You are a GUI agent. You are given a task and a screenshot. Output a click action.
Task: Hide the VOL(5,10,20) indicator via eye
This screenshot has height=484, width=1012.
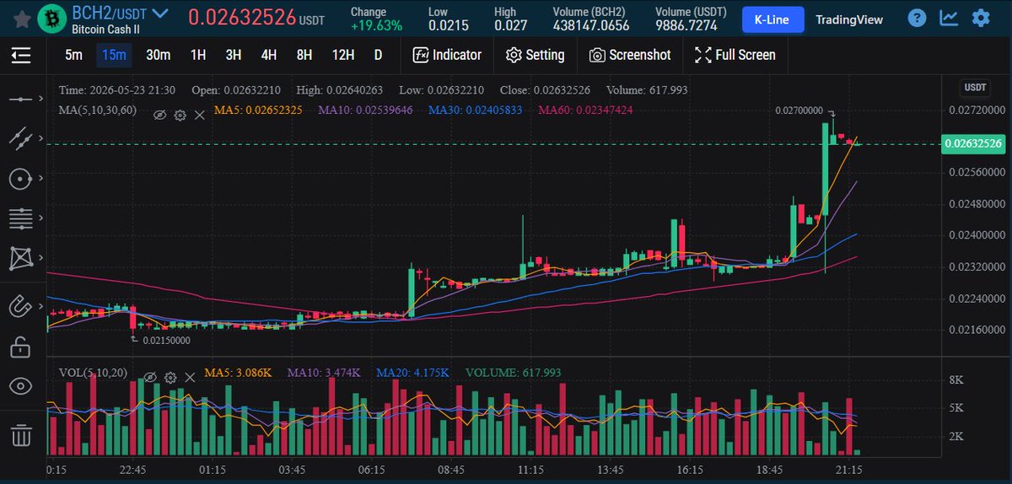150,378
